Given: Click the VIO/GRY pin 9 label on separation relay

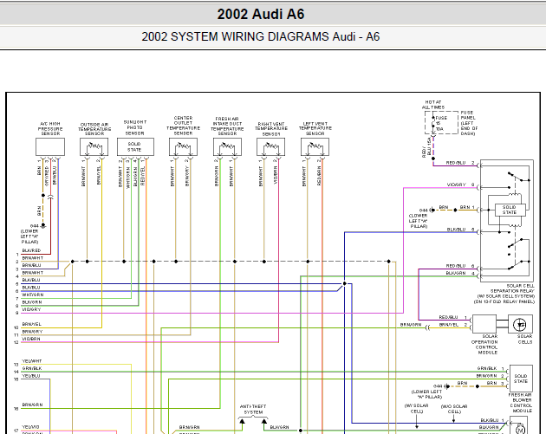Looking at the screenshot, I should tap(456, 185).
